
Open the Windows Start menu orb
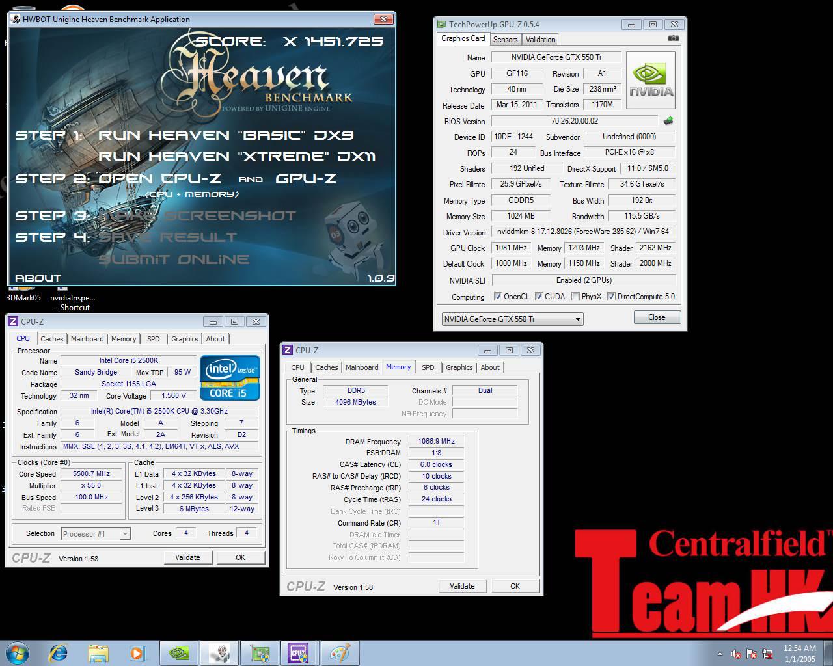click(17, 652)
